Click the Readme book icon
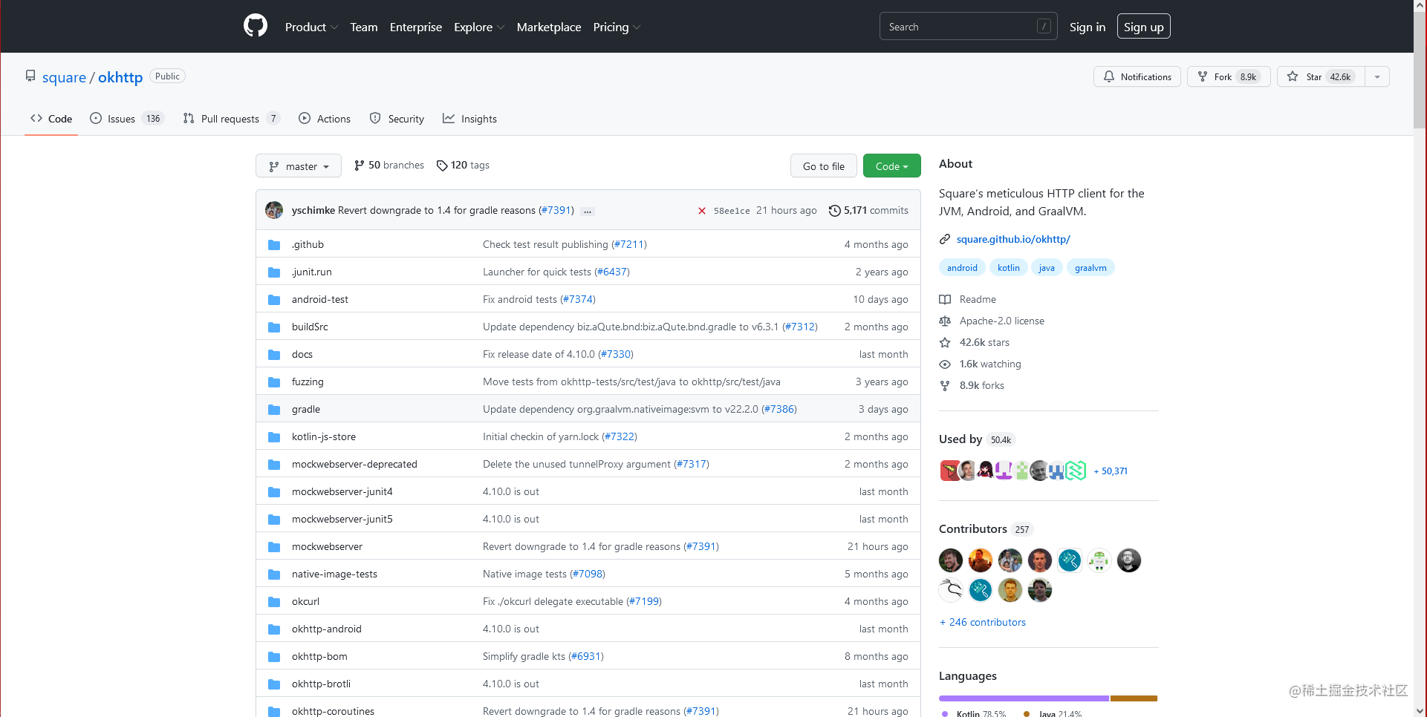 point(945,299)
